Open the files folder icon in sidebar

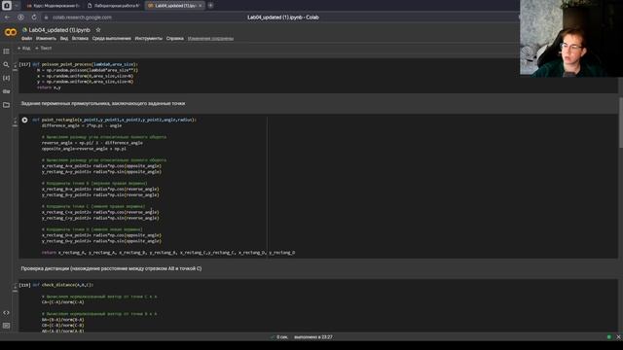tap(6, 105)
